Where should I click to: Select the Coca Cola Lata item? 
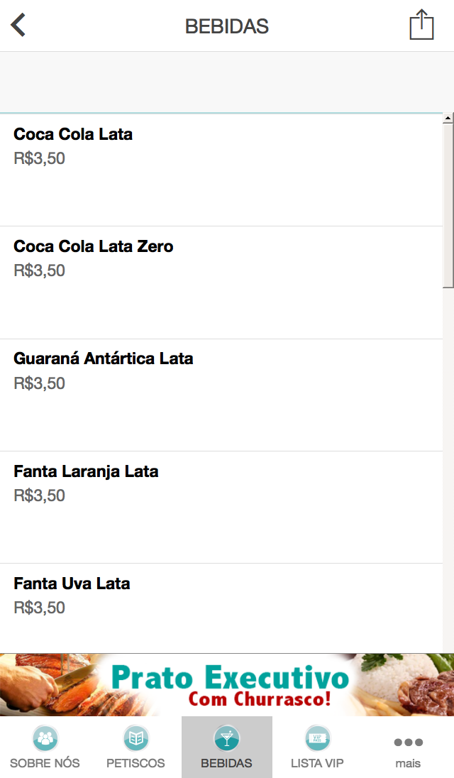point(73,134)
